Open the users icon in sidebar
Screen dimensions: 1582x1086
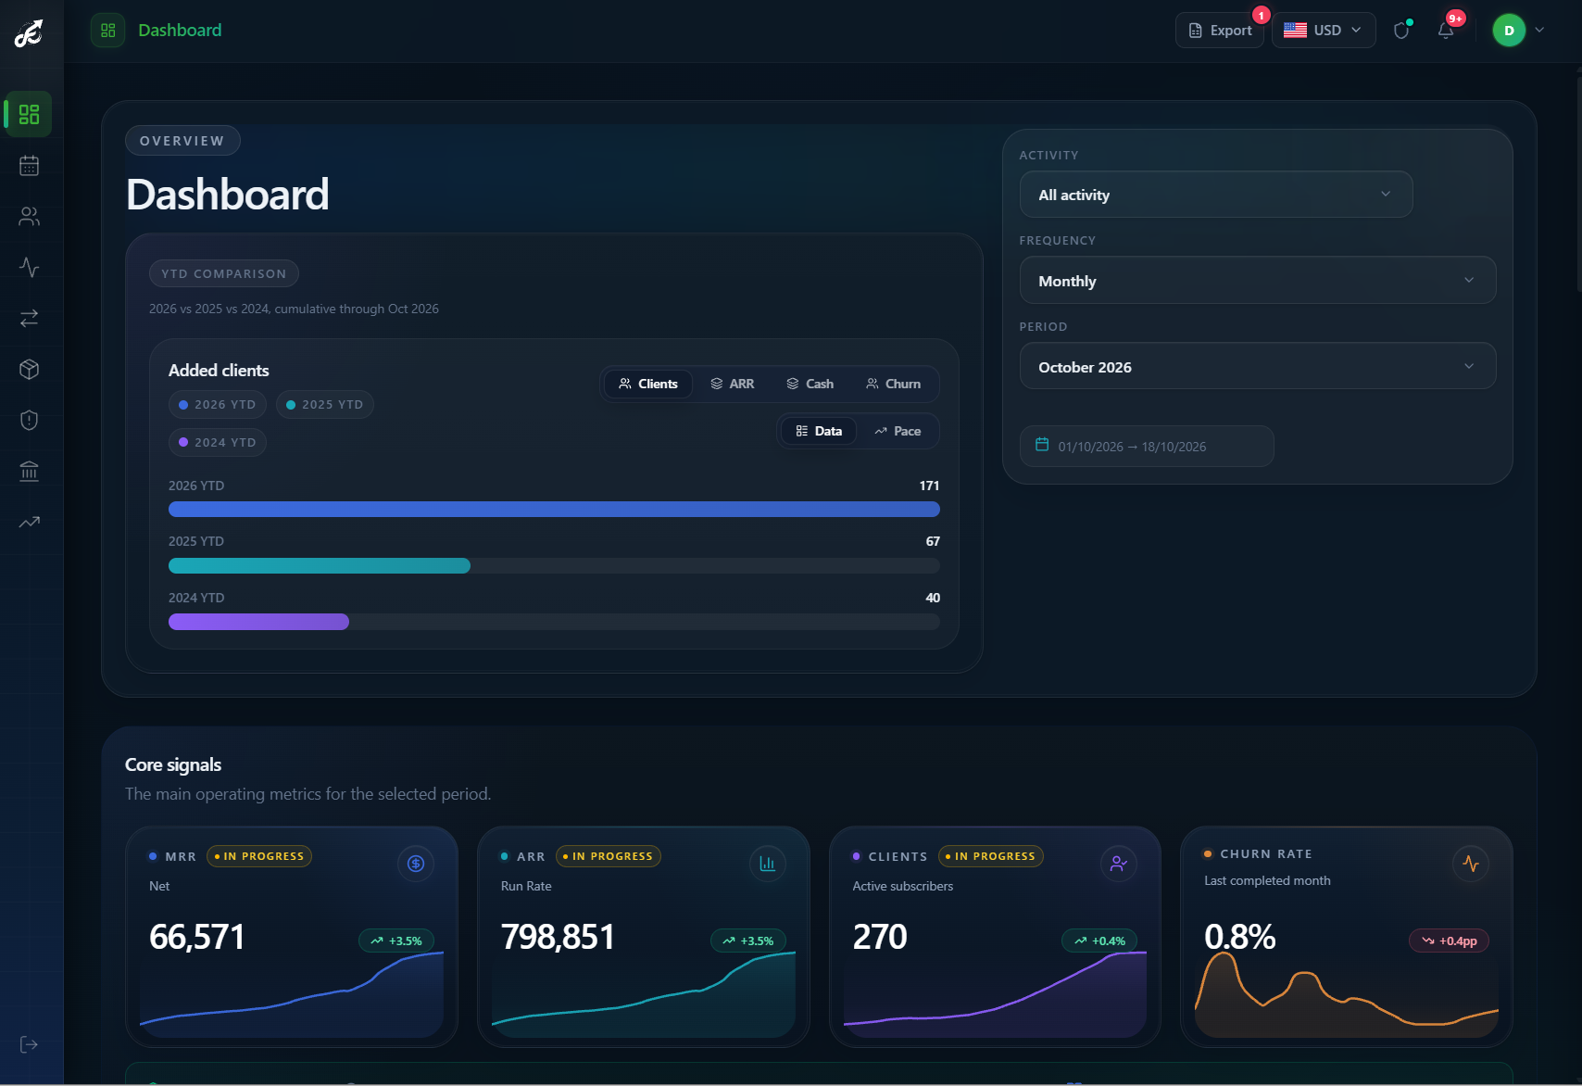click(x=29, y=217)
